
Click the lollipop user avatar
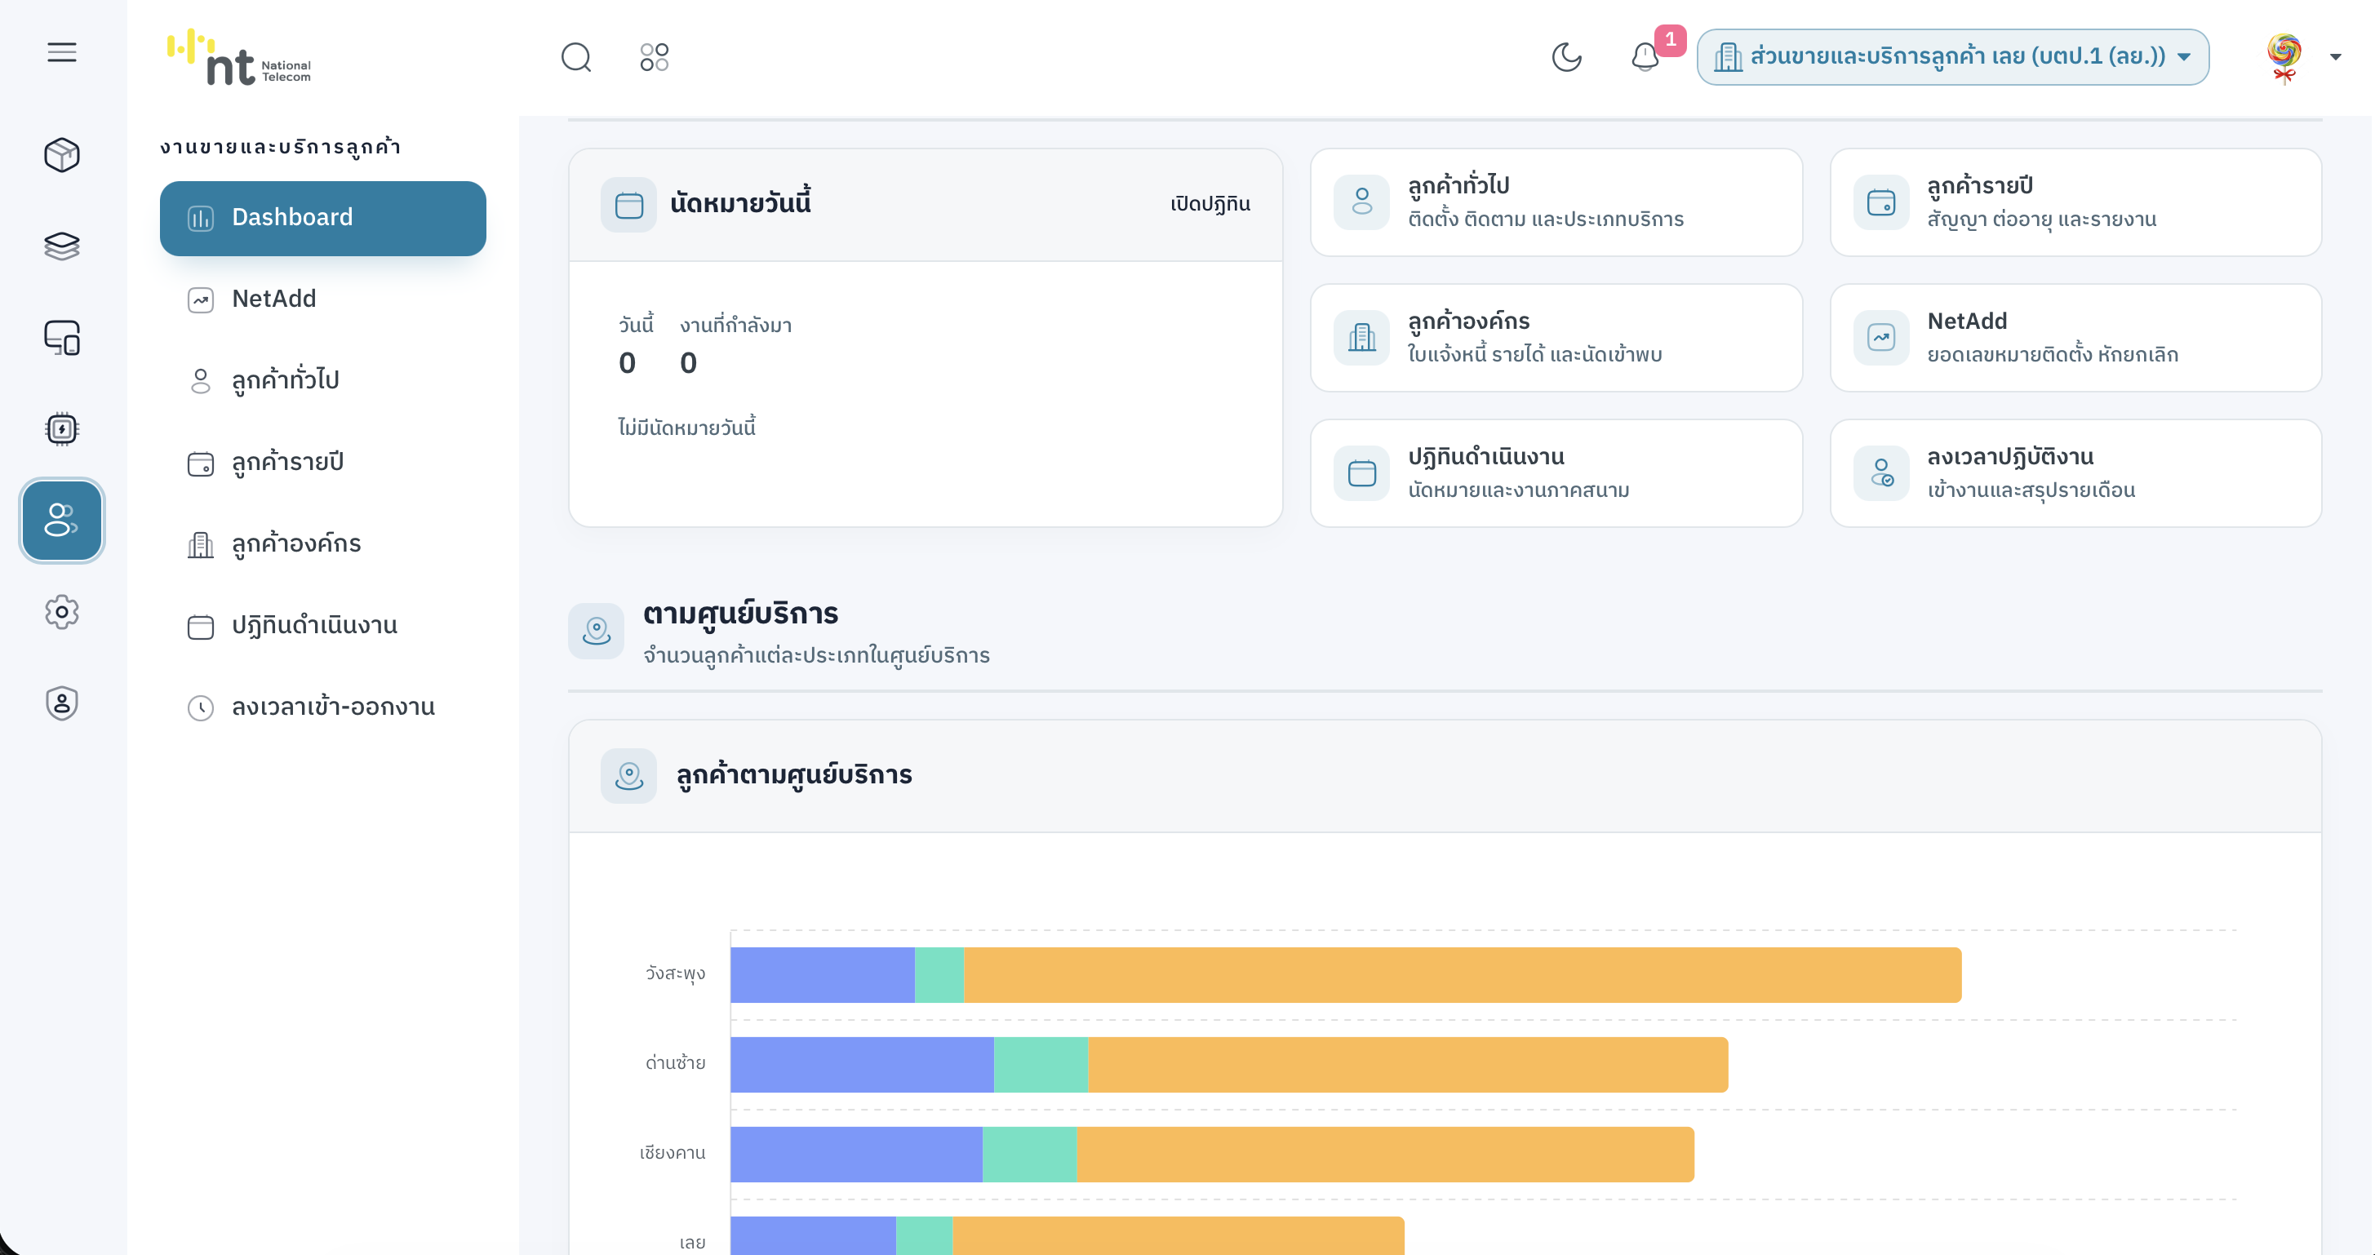[2284, 57]
